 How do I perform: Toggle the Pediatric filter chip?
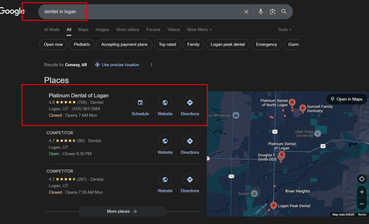tap(82, 45)
